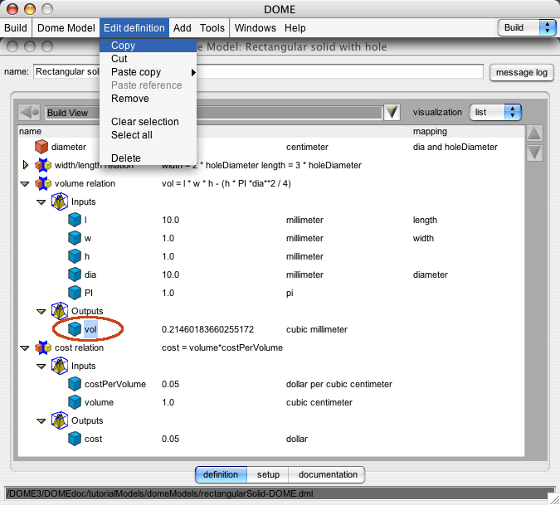The image size is (560, 505).
Task: Collapse the cost relation row
Action: pos(25,348)
